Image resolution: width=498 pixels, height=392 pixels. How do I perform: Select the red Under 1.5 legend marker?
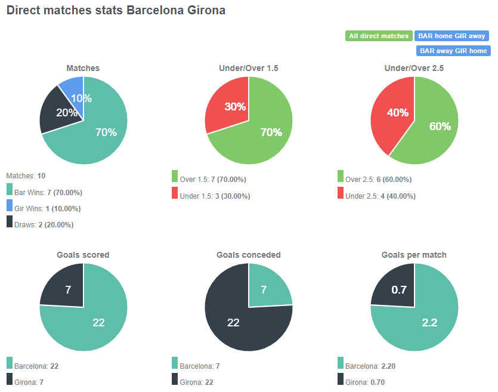174,195
